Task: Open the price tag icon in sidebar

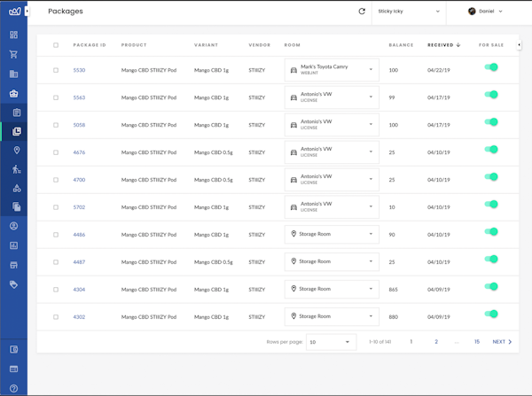Action: (13, 284)
